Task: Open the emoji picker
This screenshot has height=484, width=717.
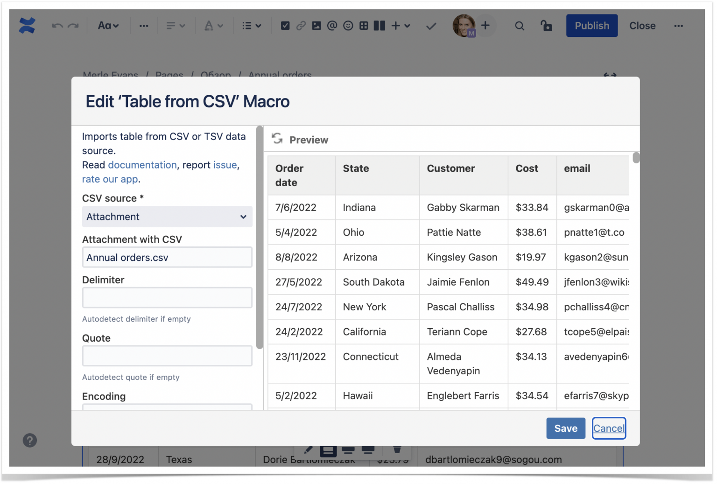Action: (x=348, y=26)
